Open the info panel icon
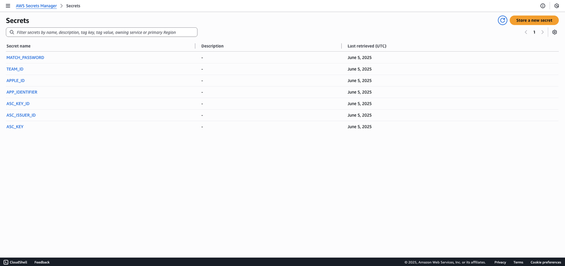565x266 pixels. point(543,6)
